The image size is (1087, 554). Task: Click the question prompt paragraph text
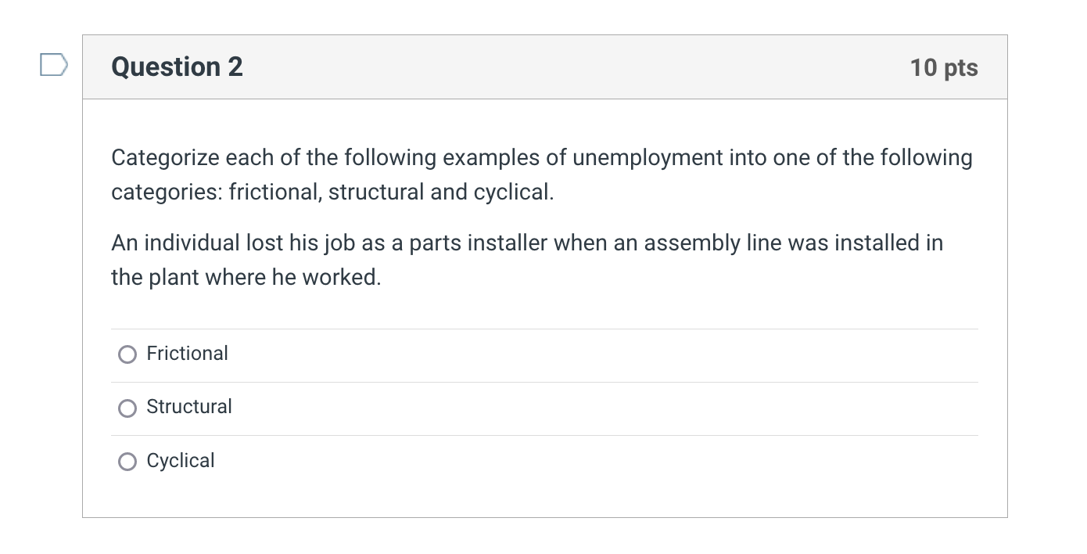point(542,174)
